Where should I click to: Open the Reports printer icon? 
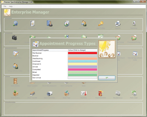tap(118, 23)
